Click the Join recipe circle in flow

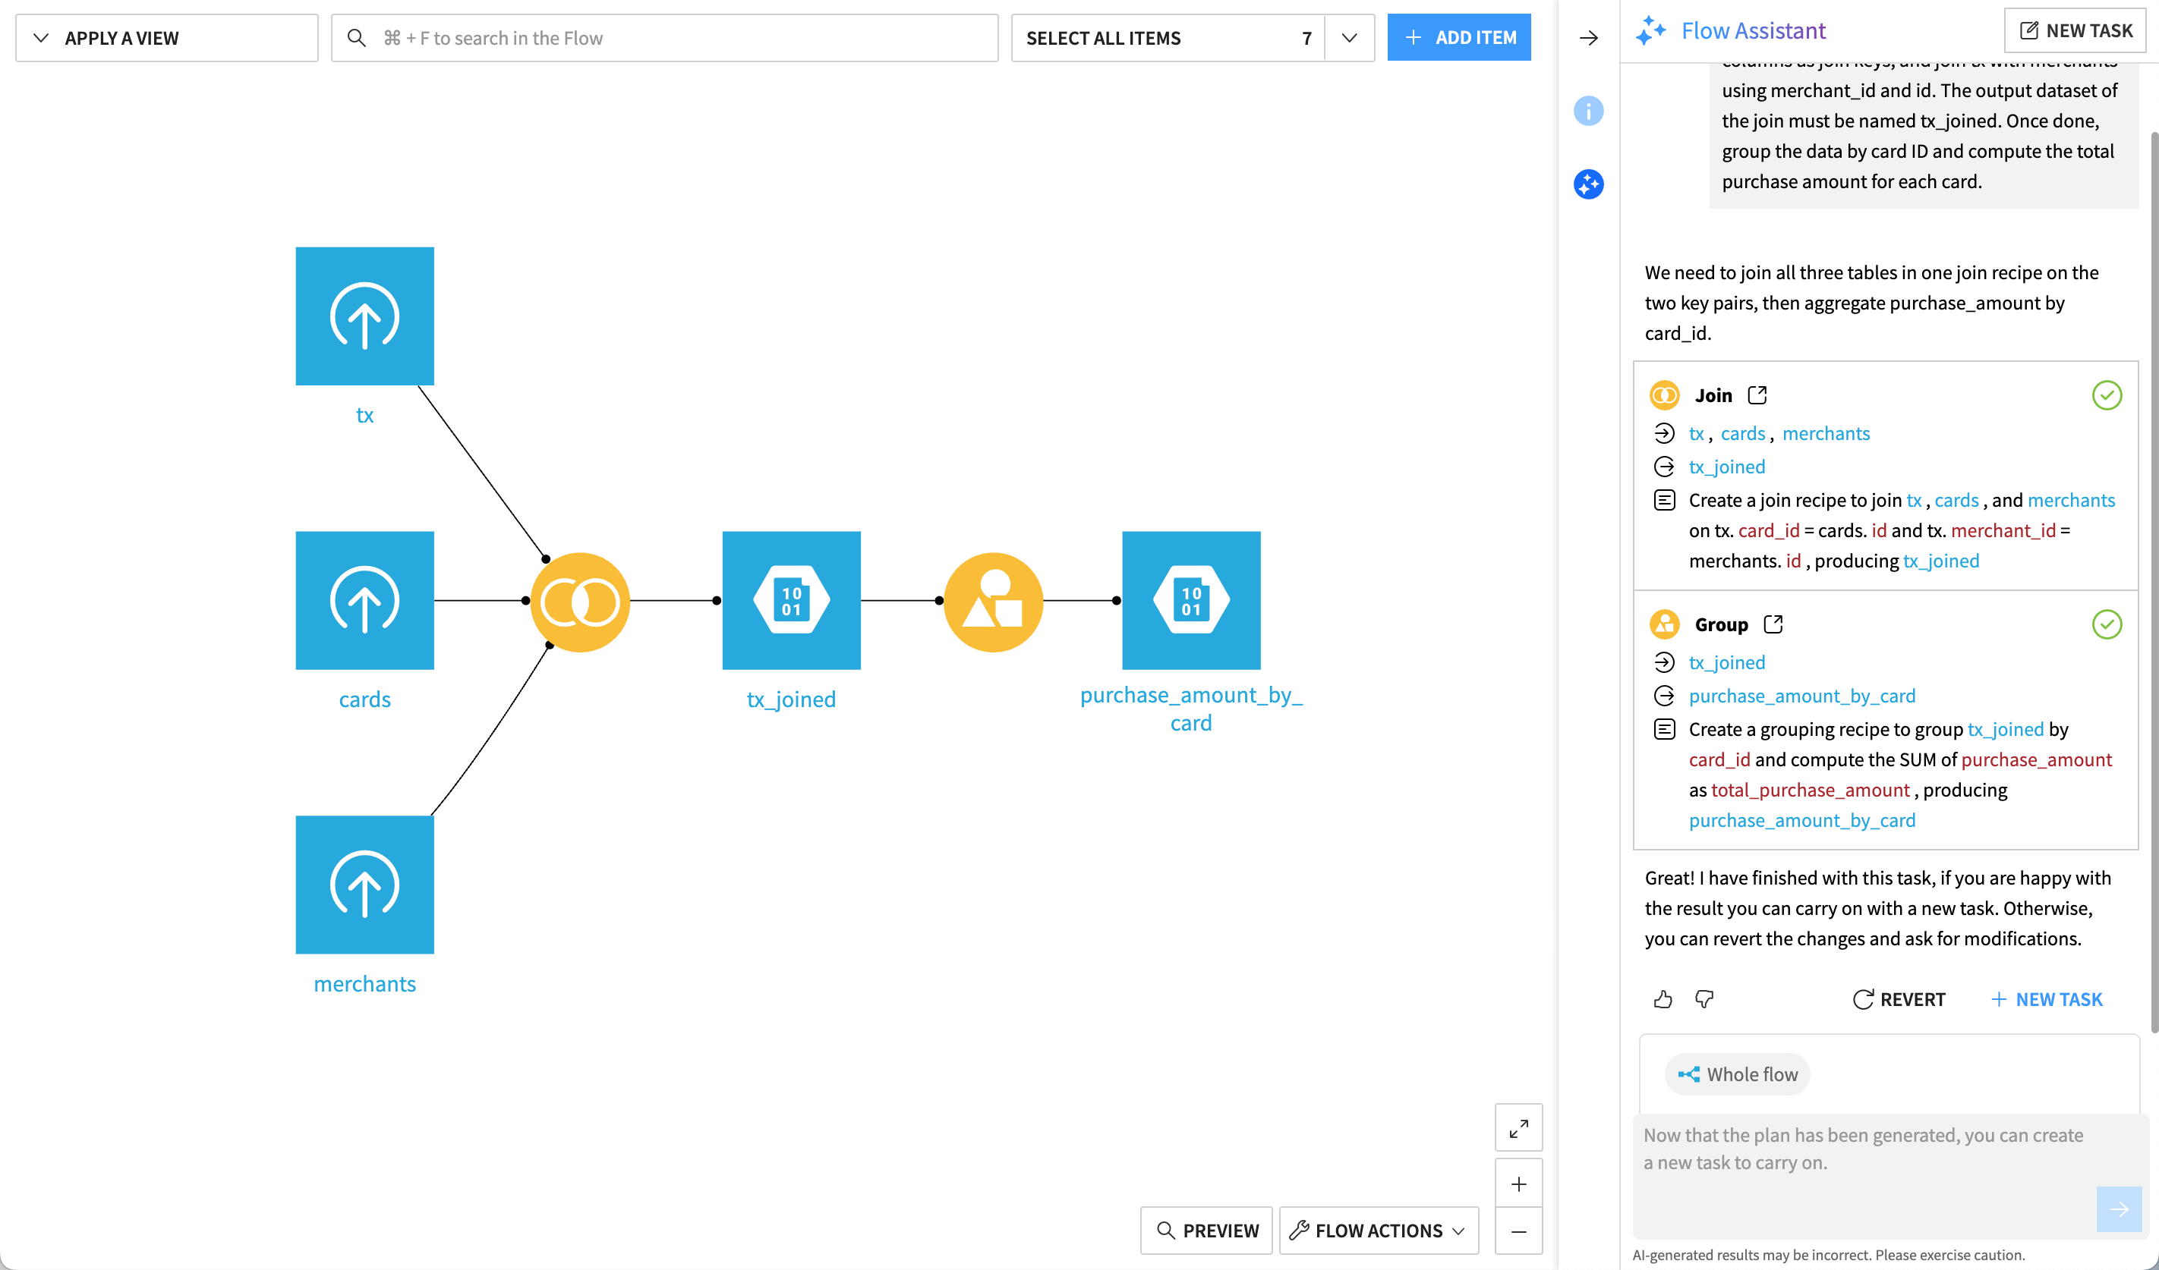[x=580, y=601]
